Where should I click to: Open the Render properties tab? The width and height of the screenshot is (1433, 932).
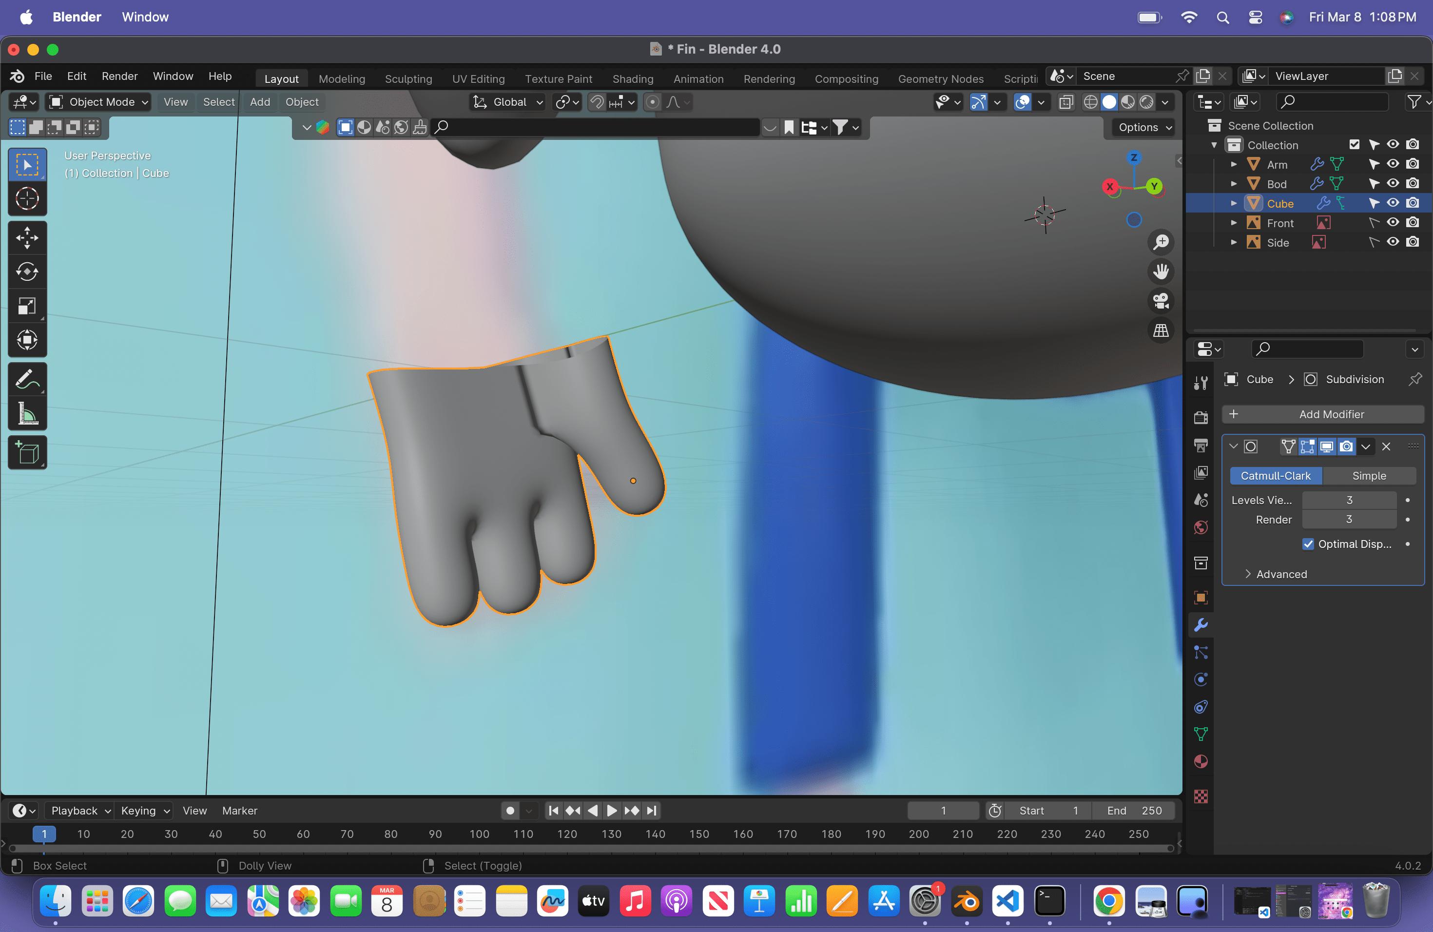click(x=1201, y=417)
